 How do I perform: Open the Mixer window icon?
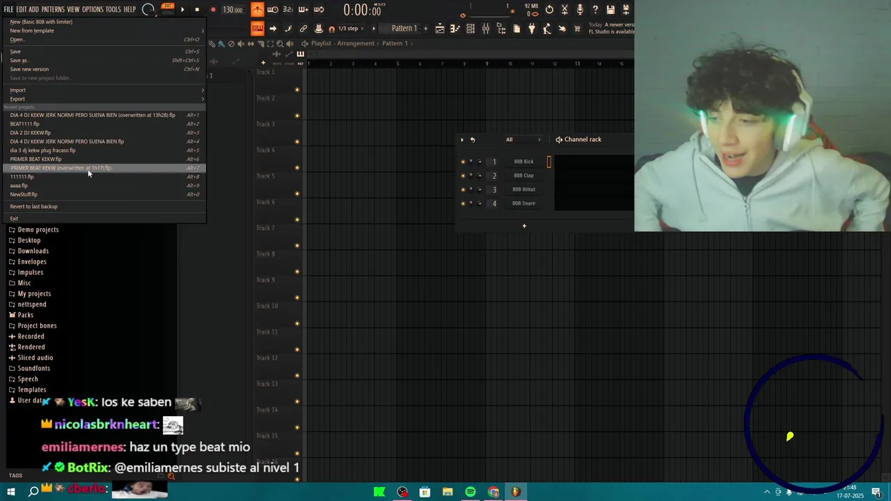[486, 29]
